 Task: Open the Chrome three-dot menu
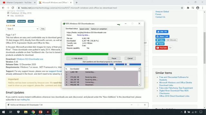click(202, 8)
